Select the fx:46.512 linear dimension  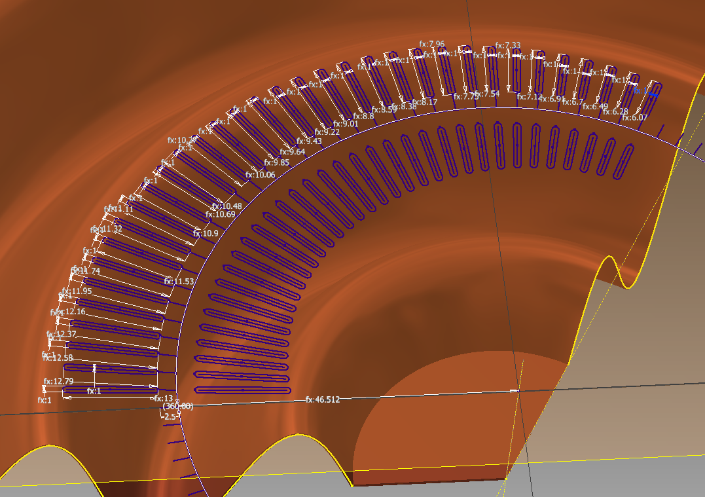pyautogui.click(x=321, y=398)
